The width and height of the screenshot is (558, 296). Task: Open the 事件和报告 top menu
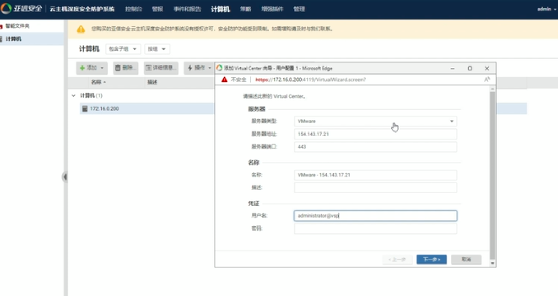tap(187, 9)
